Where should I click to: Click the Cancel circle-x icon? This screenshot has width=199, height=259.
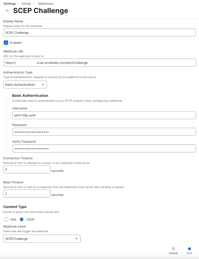click(x=173, y=249)
